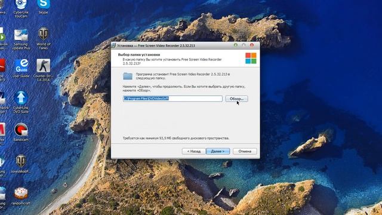This screenshot has width=382, height=215.
Task: Click installer title bar icon
Action: [113, 45]
